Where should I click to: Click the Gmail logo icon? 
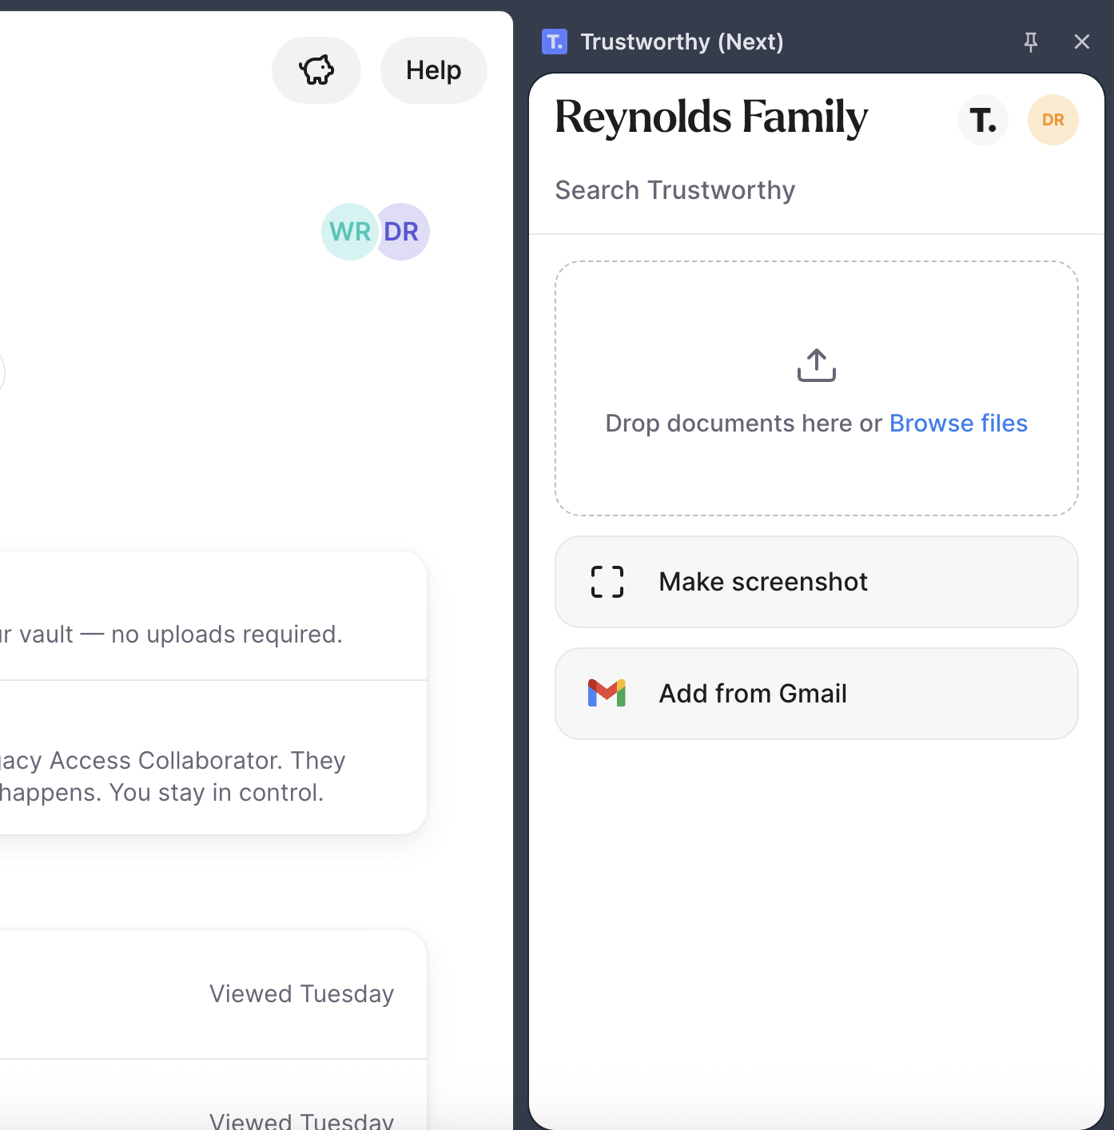607,693
